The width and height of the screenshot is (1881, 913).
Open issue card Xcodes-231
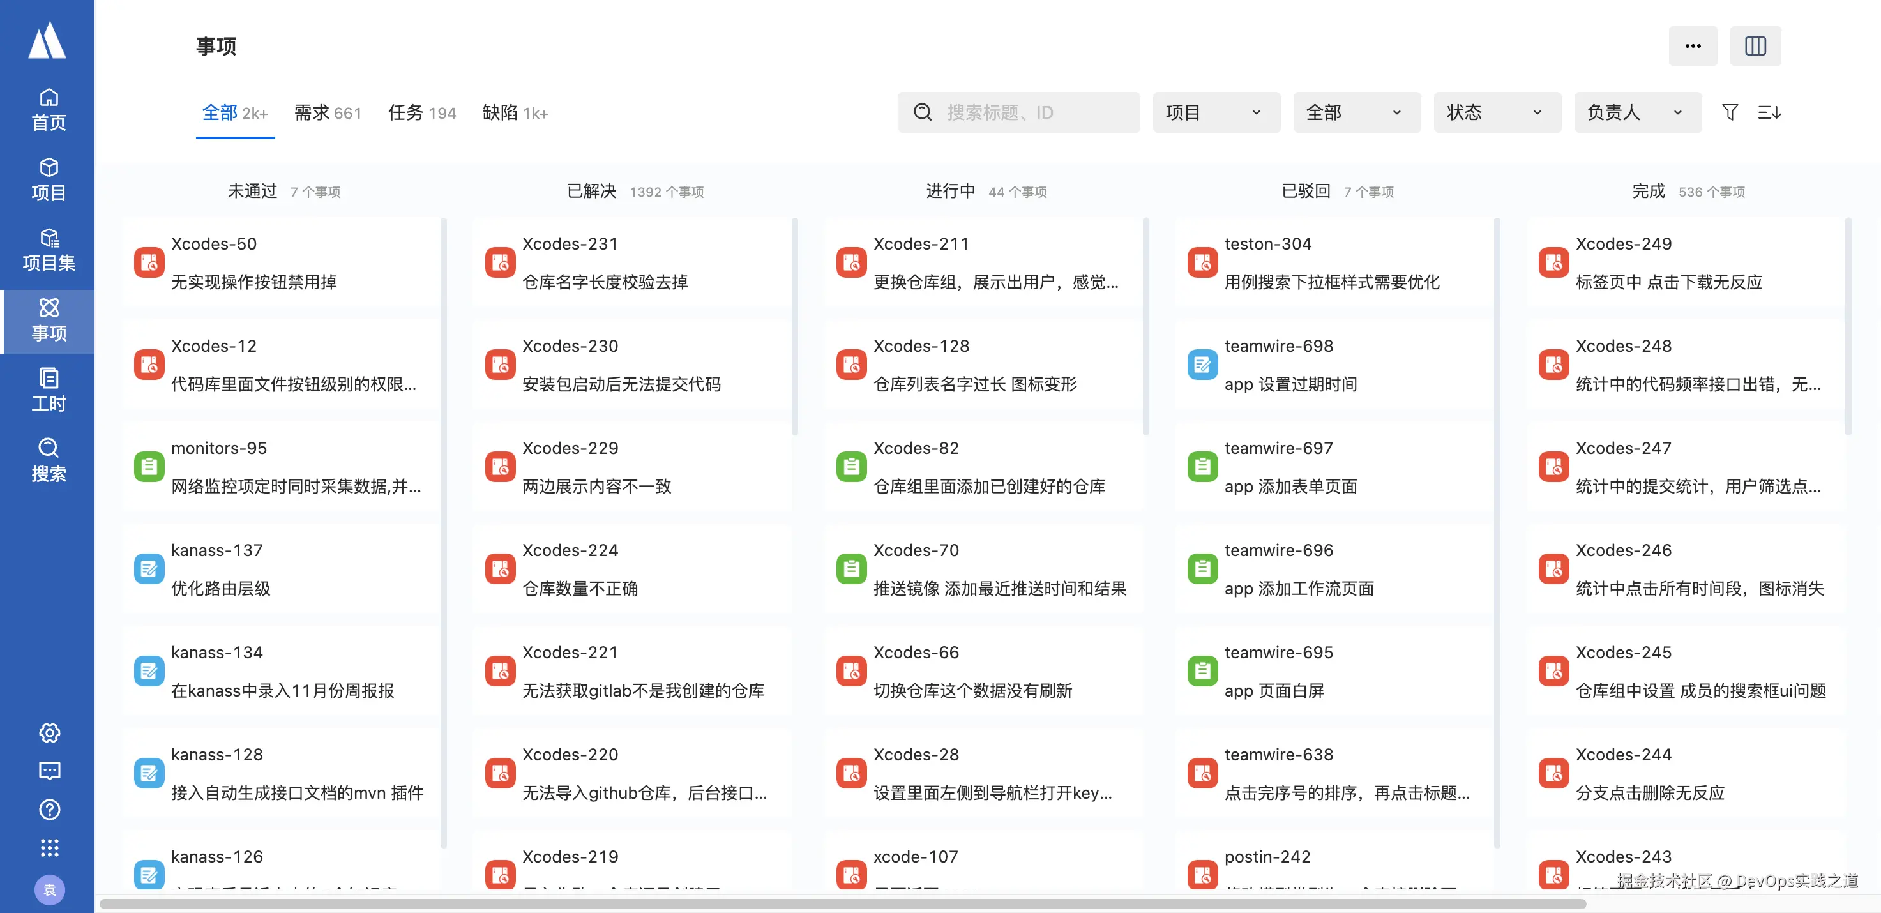click(x=631, y=262)
